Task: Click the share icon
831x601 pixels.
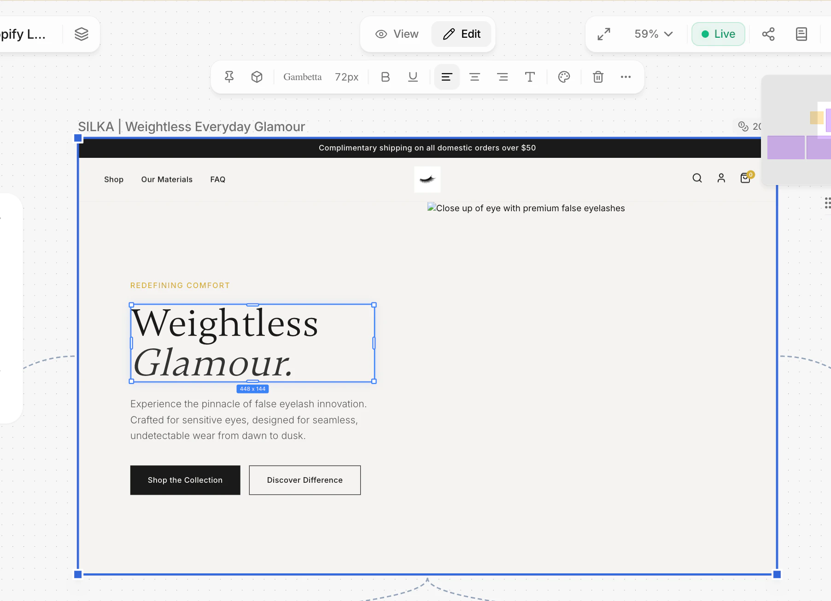Action: (x=768, y=34)
